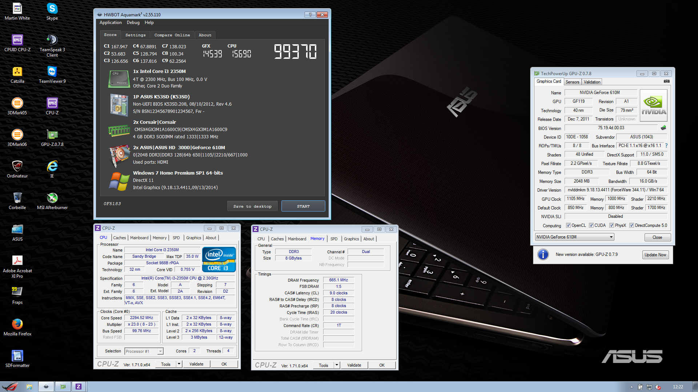Viewport: 698px width, 392px height.
Task: Click the GPU-Z screenshot camera icon
Action: click(666, 81)
